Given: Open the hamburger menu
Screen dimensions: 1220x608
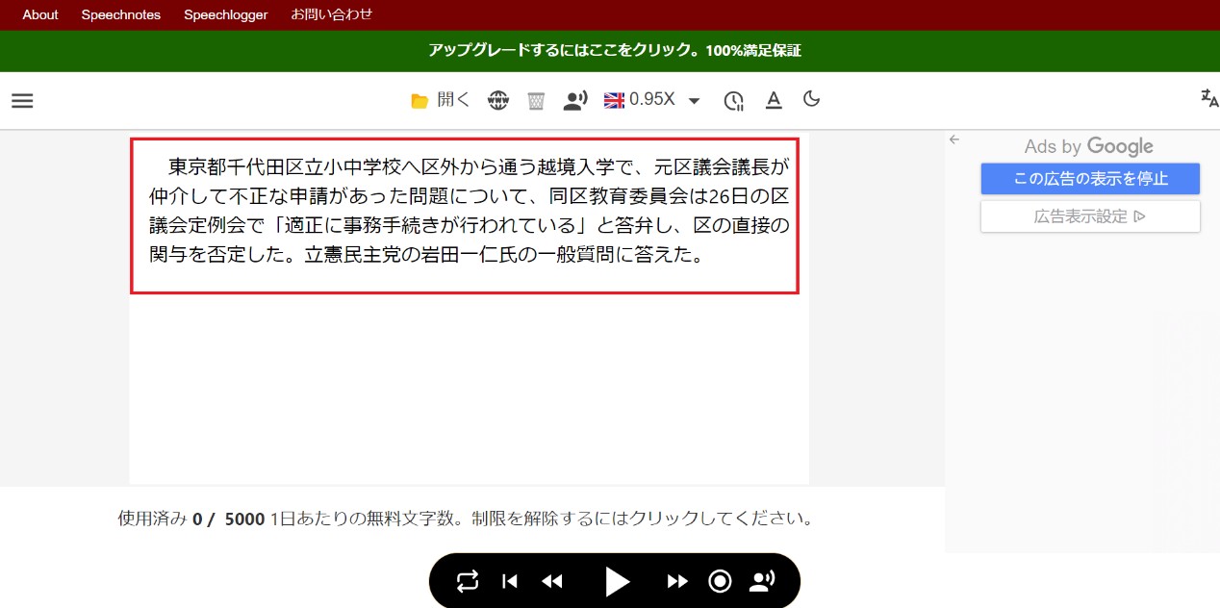Looking at the screenshot, I should (x=22, y=100).
